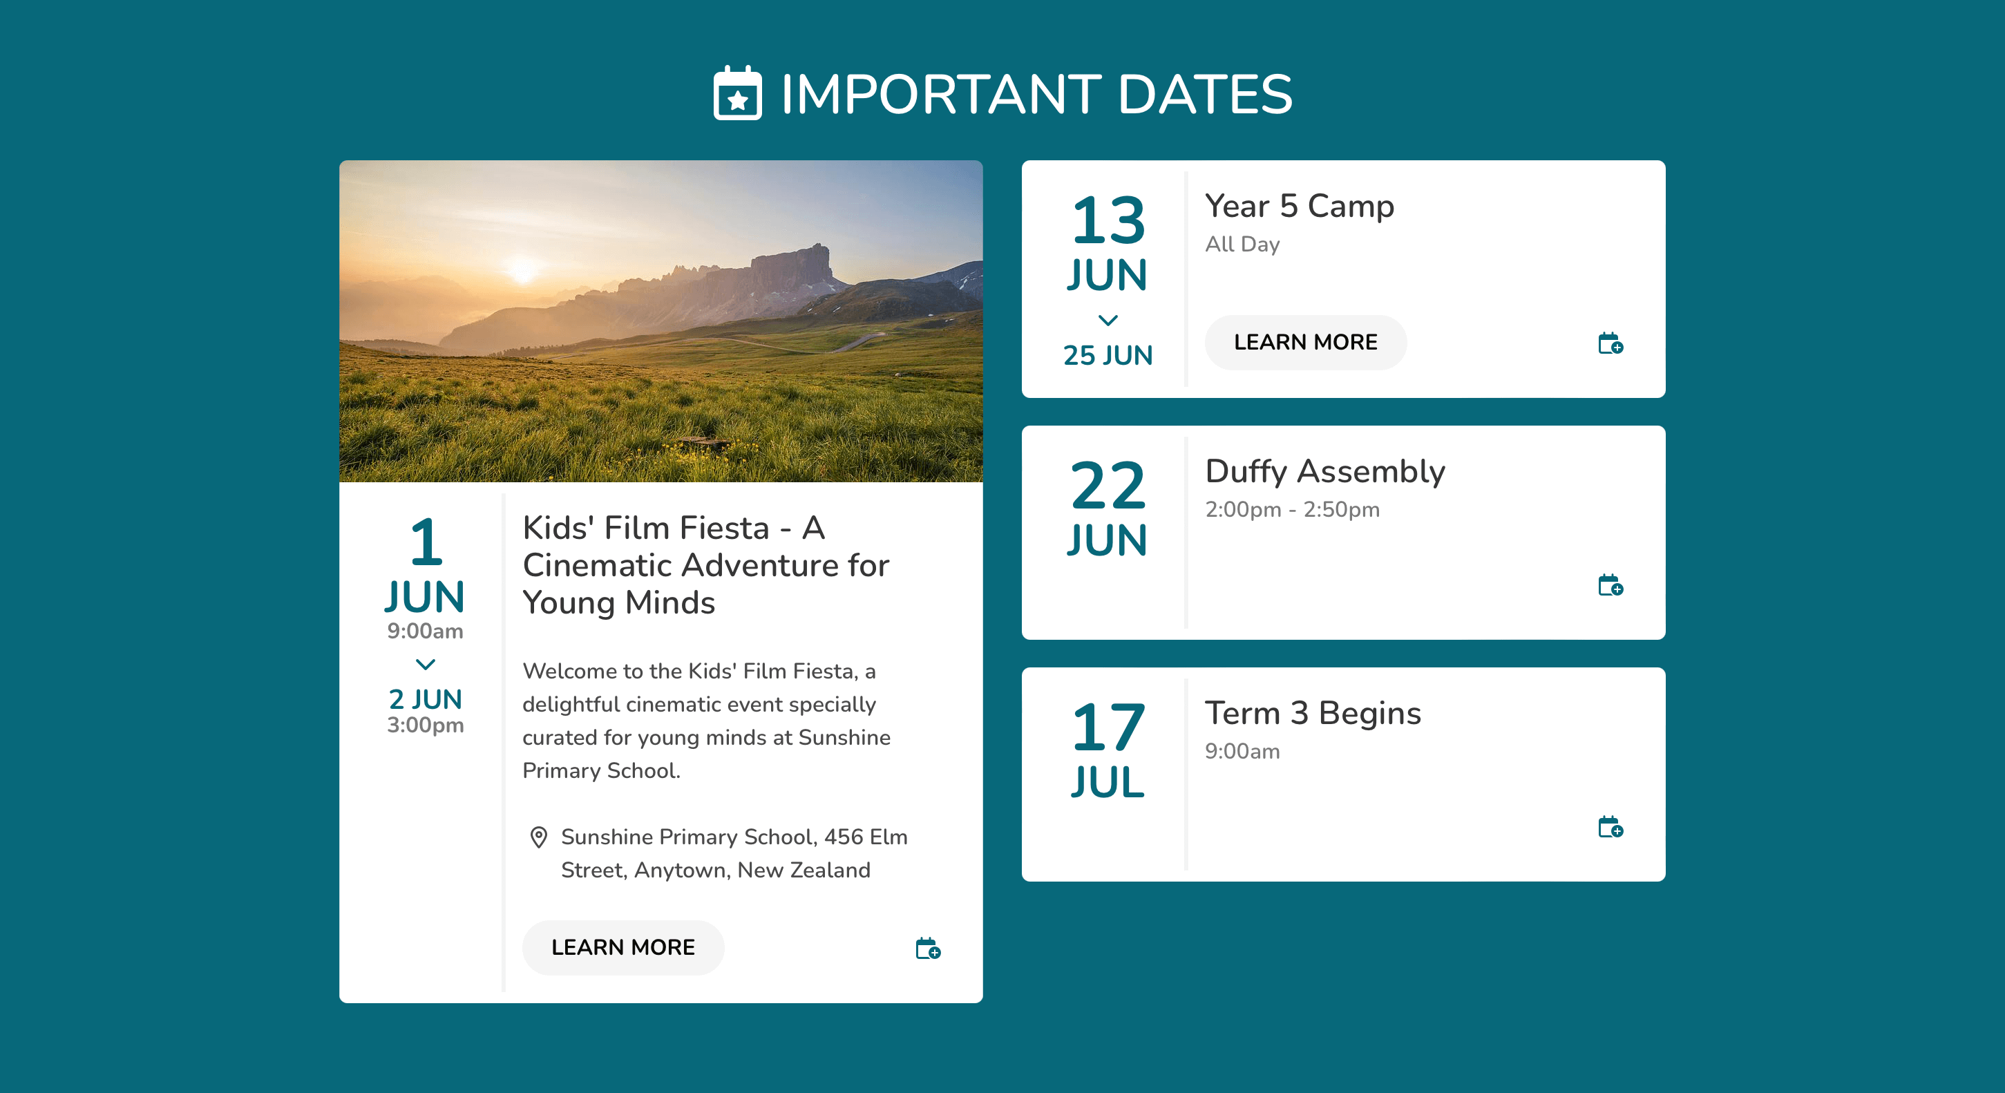Image resolution: width=2005 pixels, height=1093 pixels.
Task: Select the Duffy Assembly event title
Action: point(1324,471)
